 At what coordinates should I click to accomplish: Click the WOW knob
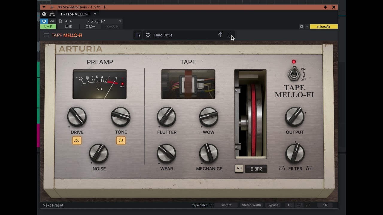tap(209, 117)
